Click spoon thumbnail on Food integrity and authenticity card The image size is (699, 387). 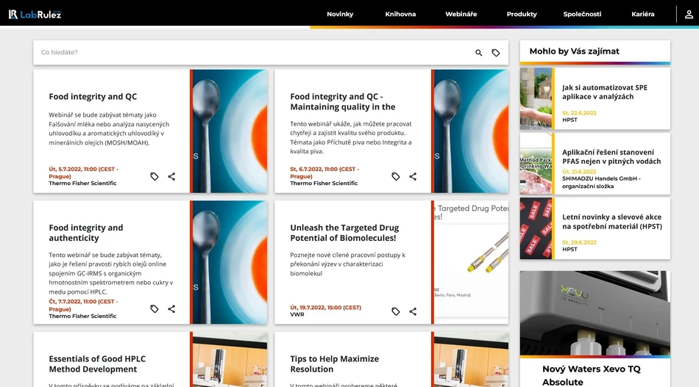click(230, 262)
